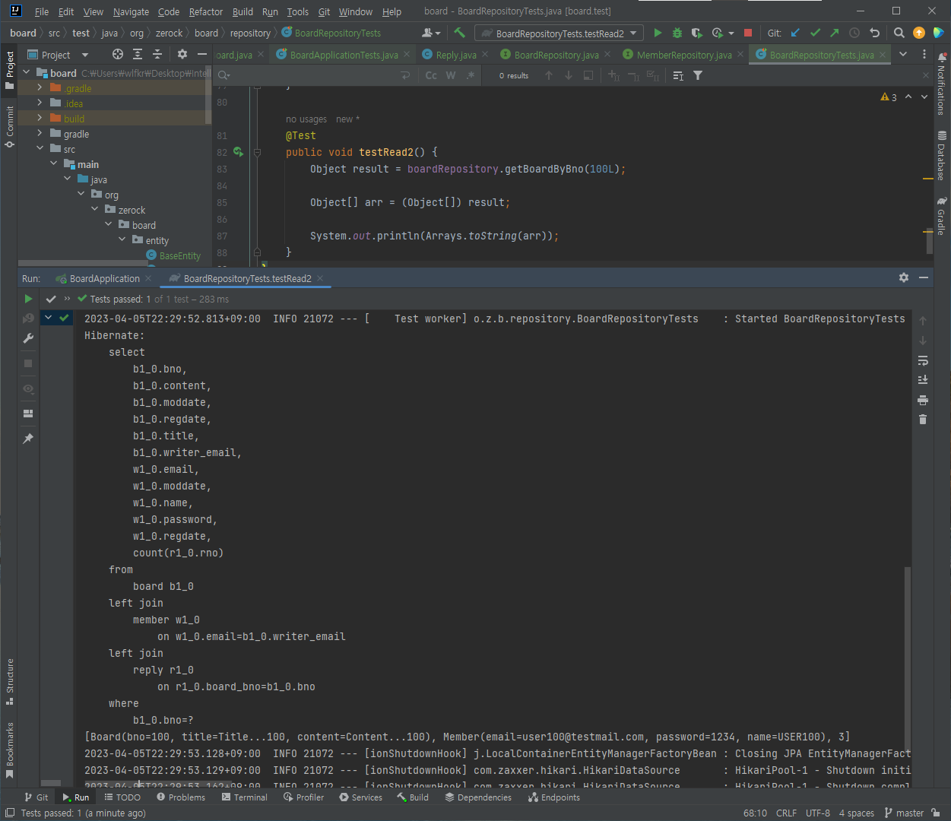Viewport: 951px width, 821px height.
Task: Commit changes with the Git checkmark
Action: (x=815, y=33)
